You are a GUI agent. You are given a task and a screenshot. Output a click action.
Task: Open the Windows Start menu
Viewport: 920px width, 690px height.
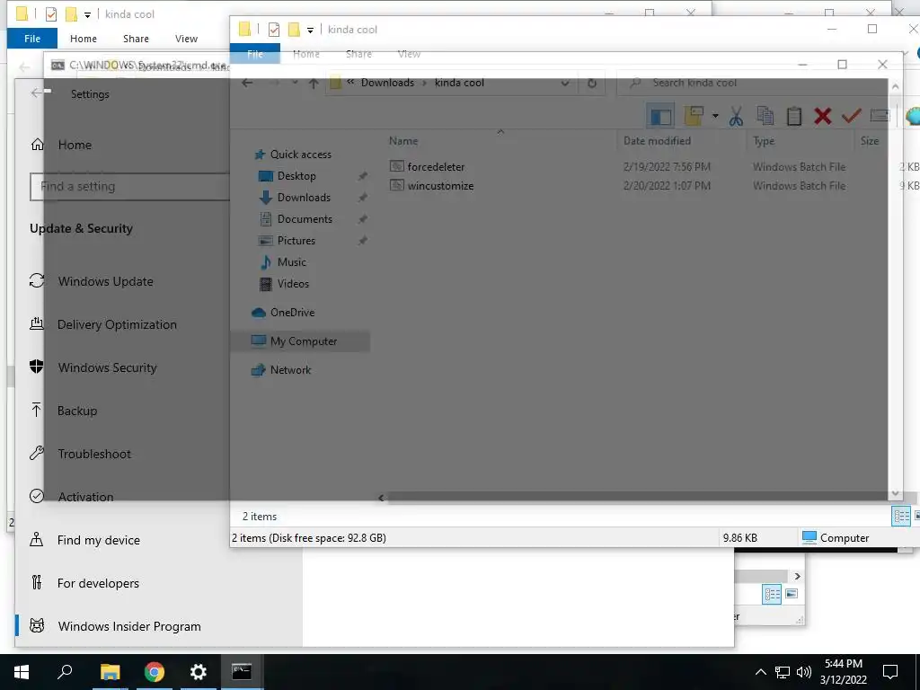[x=22, y=672]
